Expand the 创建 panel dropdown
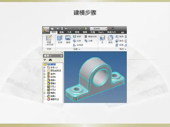The image size is (170, 127). [x=77, y=49]
